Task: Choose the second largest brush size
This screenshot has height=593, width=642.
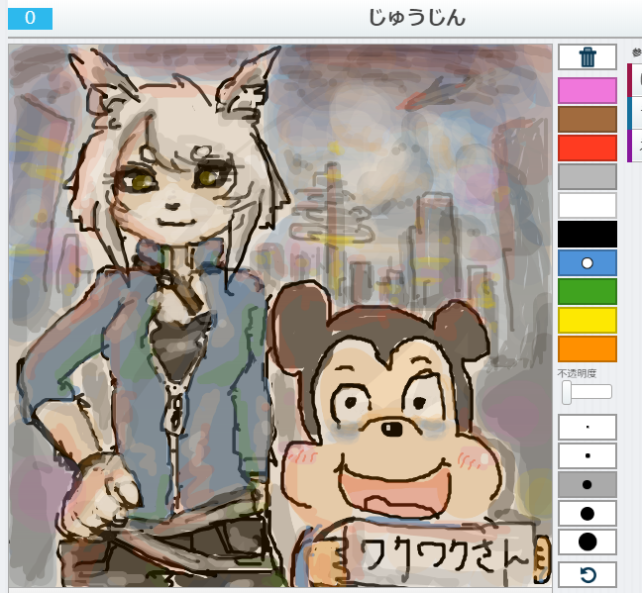Action: (588, 513)
